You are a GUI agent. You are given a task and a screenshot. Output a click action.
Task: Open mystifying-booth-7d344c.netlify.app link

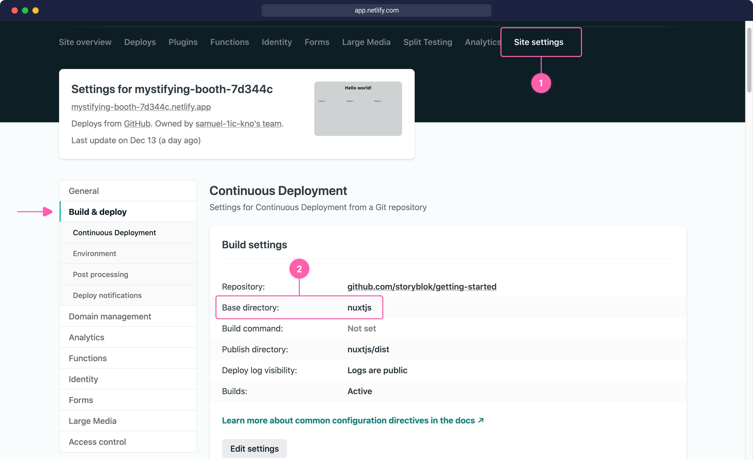(141, 107)
